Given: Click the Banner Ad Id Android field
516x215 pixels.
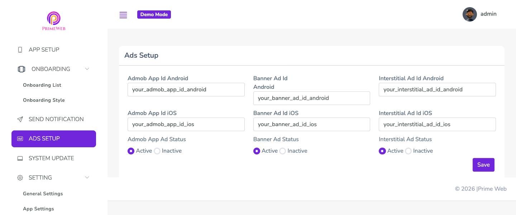Looking at the screenshot, I should [312, 98].
